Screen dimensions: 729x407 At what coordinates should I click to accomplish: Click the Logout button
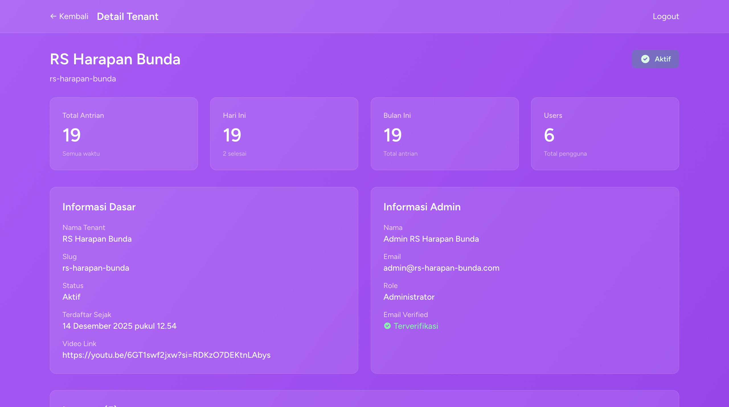click(666, 16)
